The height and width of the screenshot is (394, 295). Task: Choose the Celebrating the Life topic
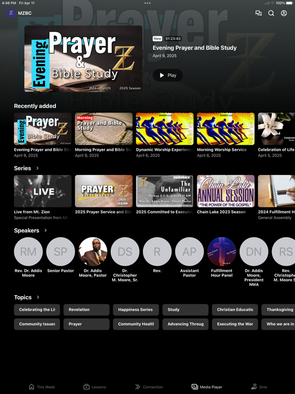point(37,309)
